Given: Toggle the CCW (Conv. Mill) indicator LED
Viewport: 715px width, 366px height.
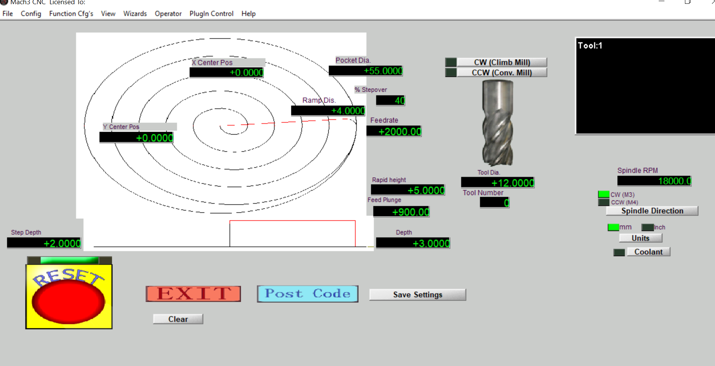Looking at the screenshot, I should [x=451, y=72].
